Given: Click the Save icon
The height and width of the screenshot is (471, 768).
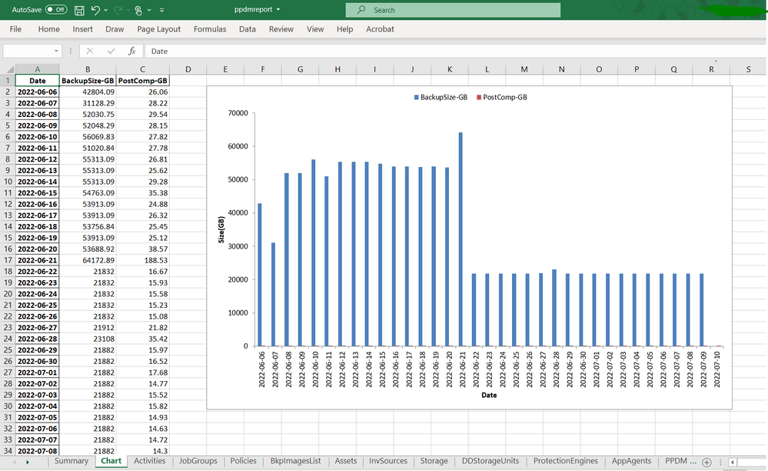Looking at the screenshot, I should [x=79, y=10].
